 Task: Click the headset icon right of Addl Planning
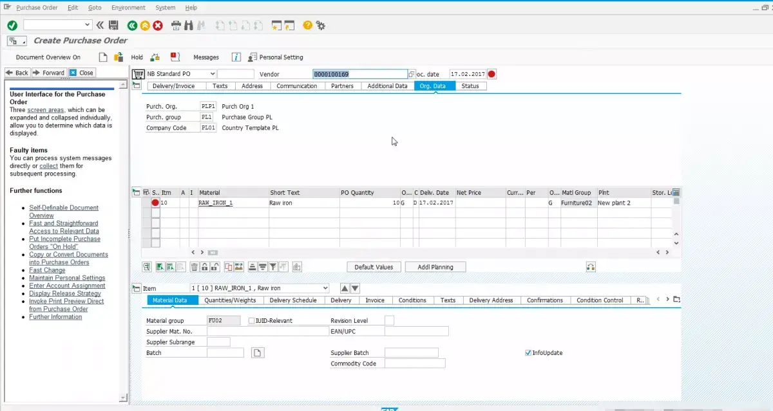tap(591, 266)
